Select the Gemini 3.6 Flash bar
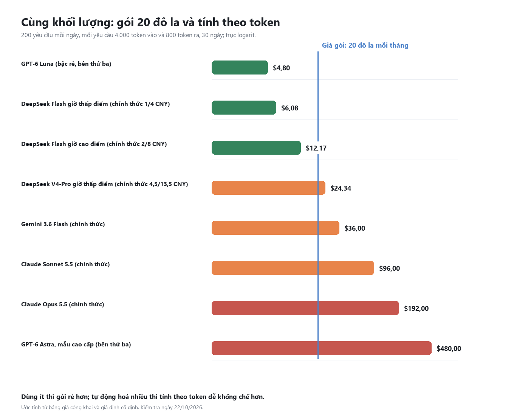This screenshot has height=416, width=514. pyautogui.click(x=276, y=228)
